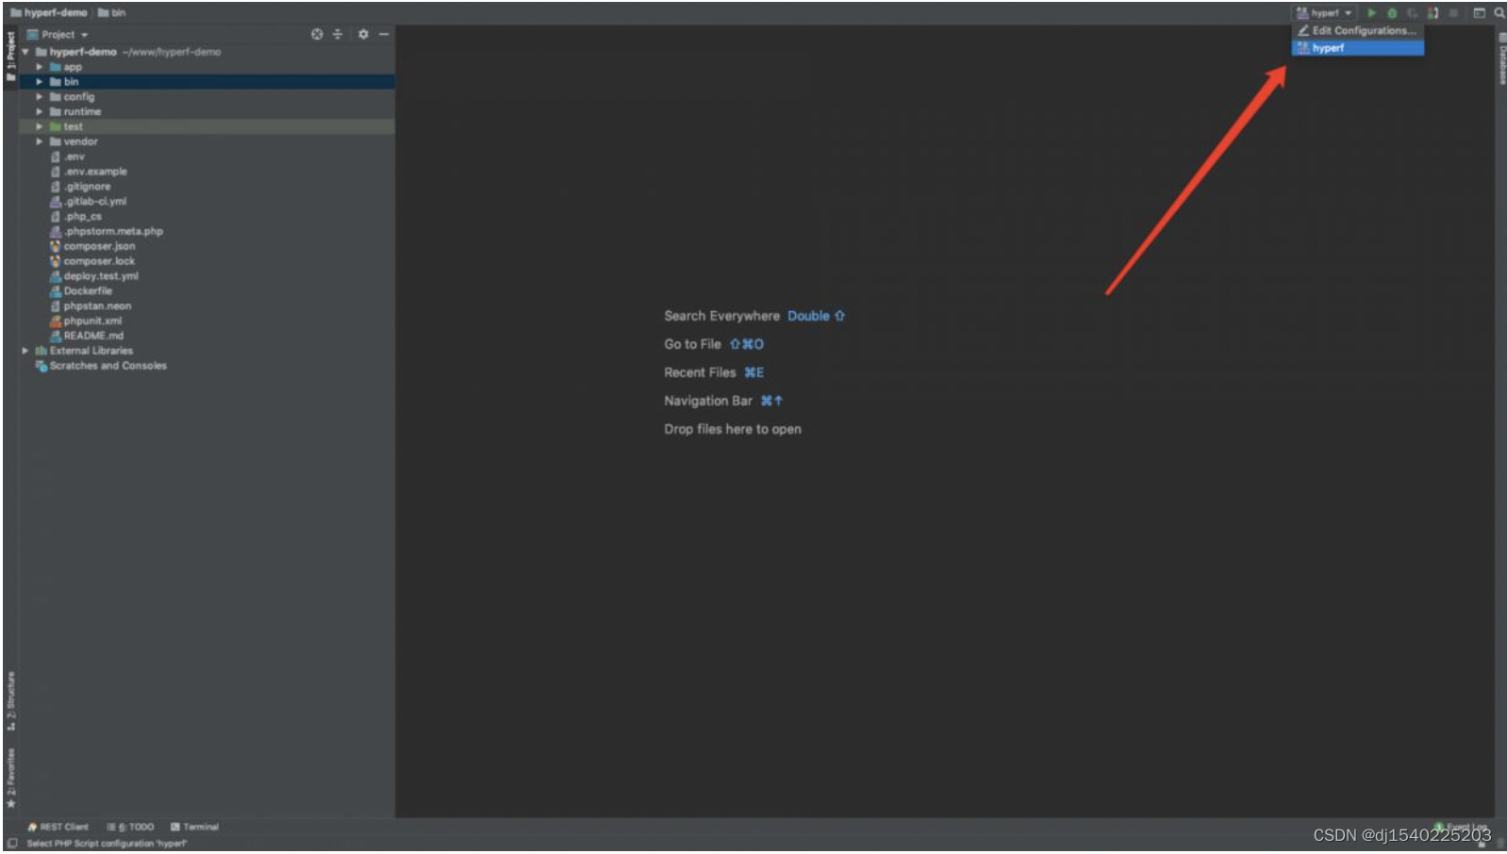
Task: Open the run configuration dropdown 'hyperf'
Action: [x=1324, y=13]
